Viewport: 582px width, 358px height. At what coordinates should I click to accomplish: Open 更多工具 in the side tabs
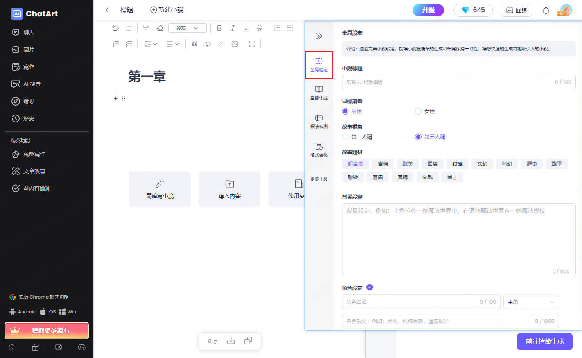point(319,179)
